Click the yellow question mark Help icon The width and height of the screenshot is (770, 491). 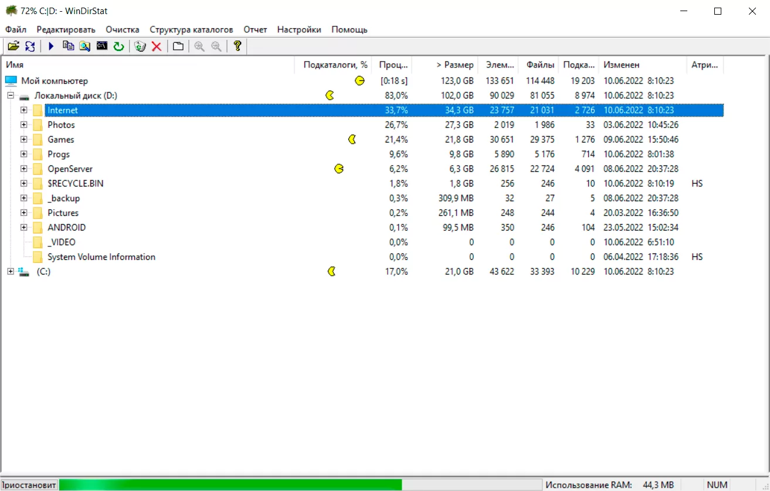tap(238, 46)
